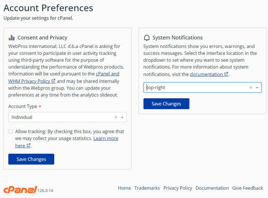The image size is (268, 198).
Task: Open the Give Feedback link
Action: point(248,188)
